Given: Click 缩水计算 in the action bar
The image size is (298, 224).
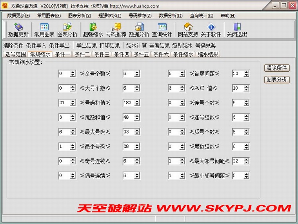Looking at the screenshot, I should [136, 45].
